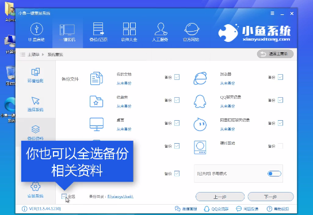Viewport: 313px width, 215px height.
Task: Click 主菜单 in the breadcrumb
Action: pyautogui.click(x=33, y=55)
